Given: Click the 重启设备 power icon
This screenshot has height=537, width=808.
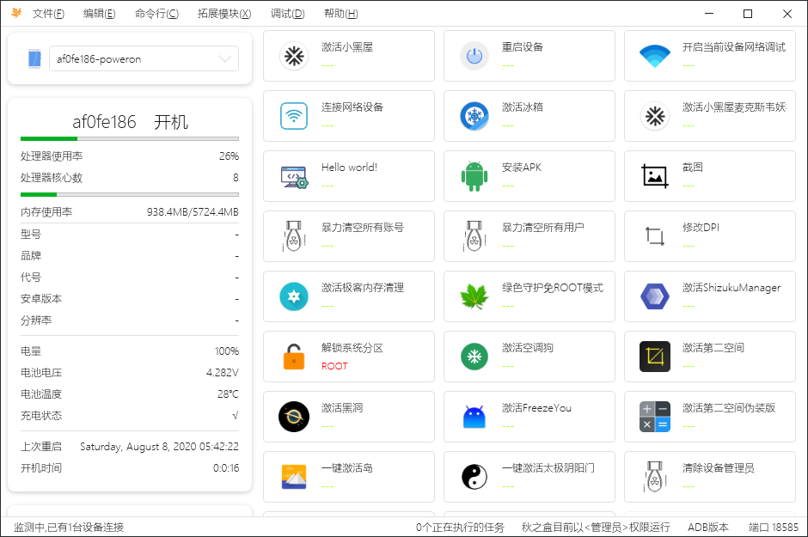Looking at the screenshot, I should pos(474,56).
